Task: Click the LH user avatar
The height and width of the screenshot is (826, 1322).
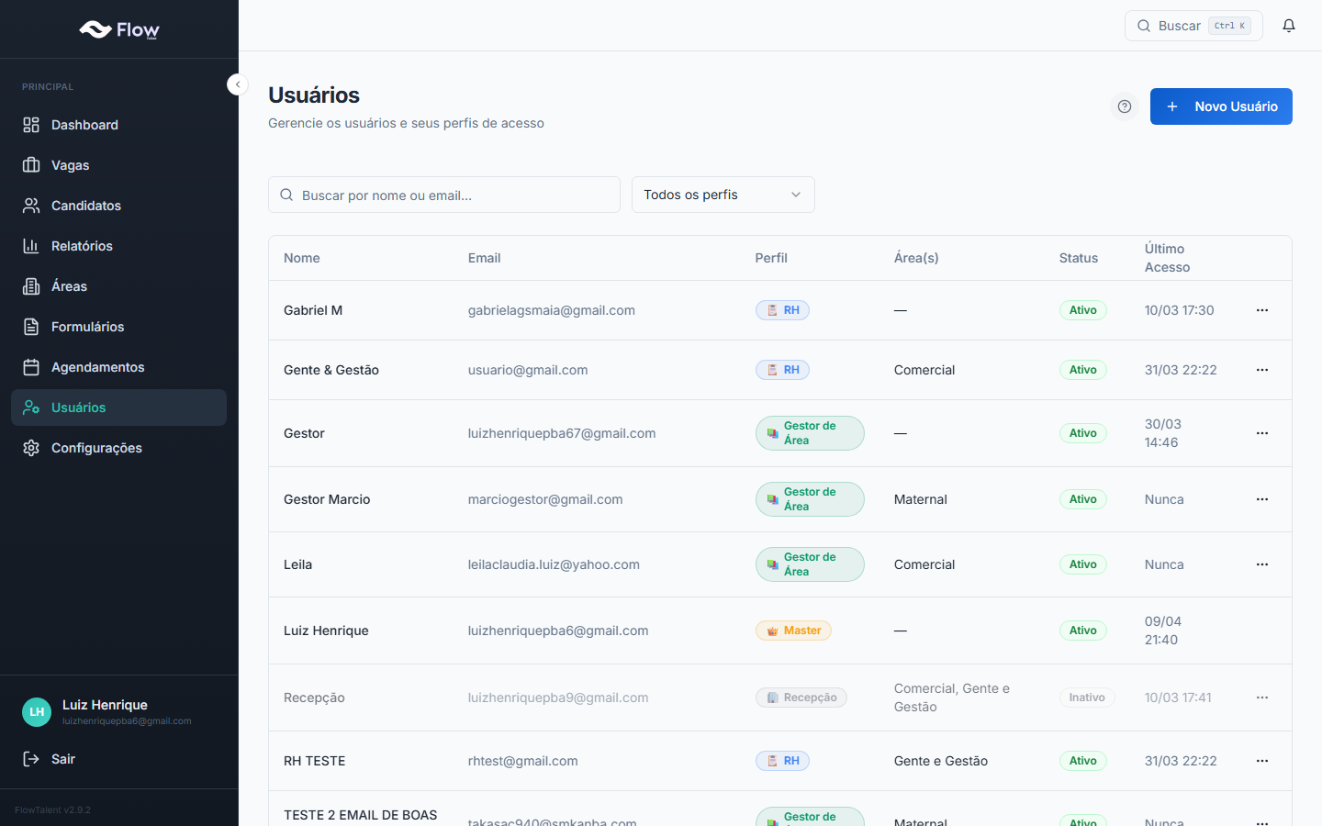Action: pos(37,712)
